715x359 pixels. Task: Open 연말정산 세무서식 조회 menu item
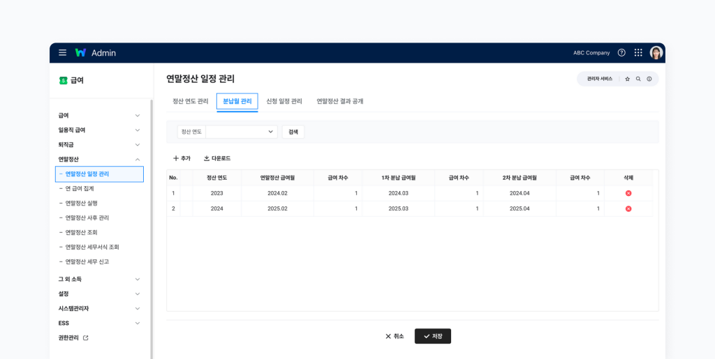point(92,247)
